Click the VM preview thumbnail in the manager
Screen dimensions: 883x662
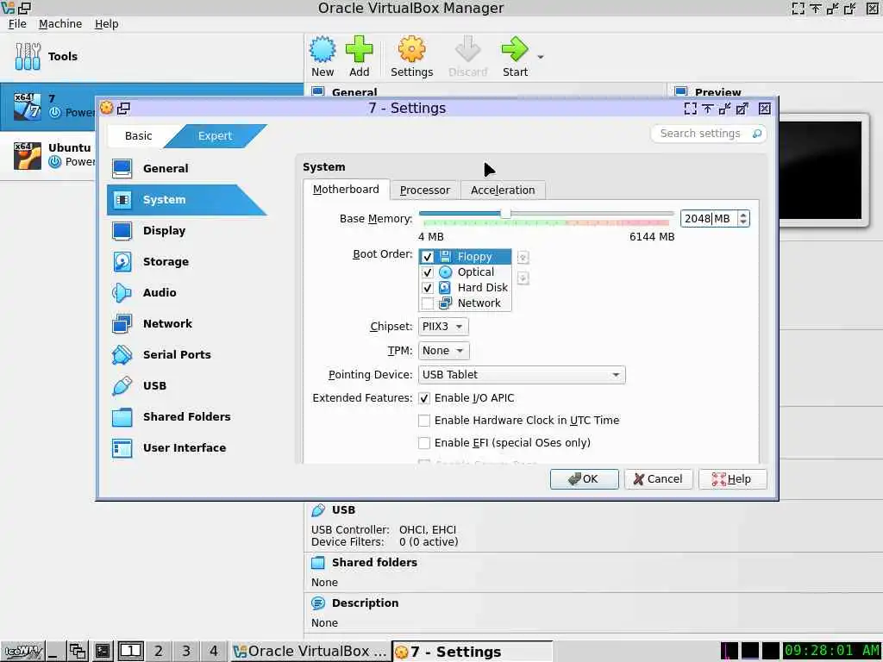820,169
